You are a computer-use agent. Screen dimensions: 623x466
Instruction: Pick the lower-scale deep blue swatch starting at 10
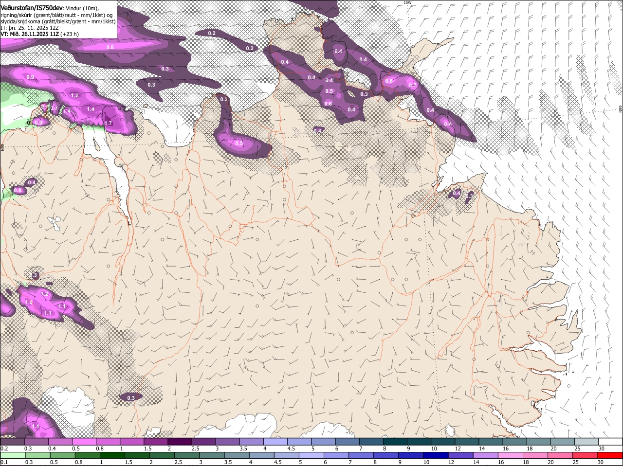click(x=436, y=455)
